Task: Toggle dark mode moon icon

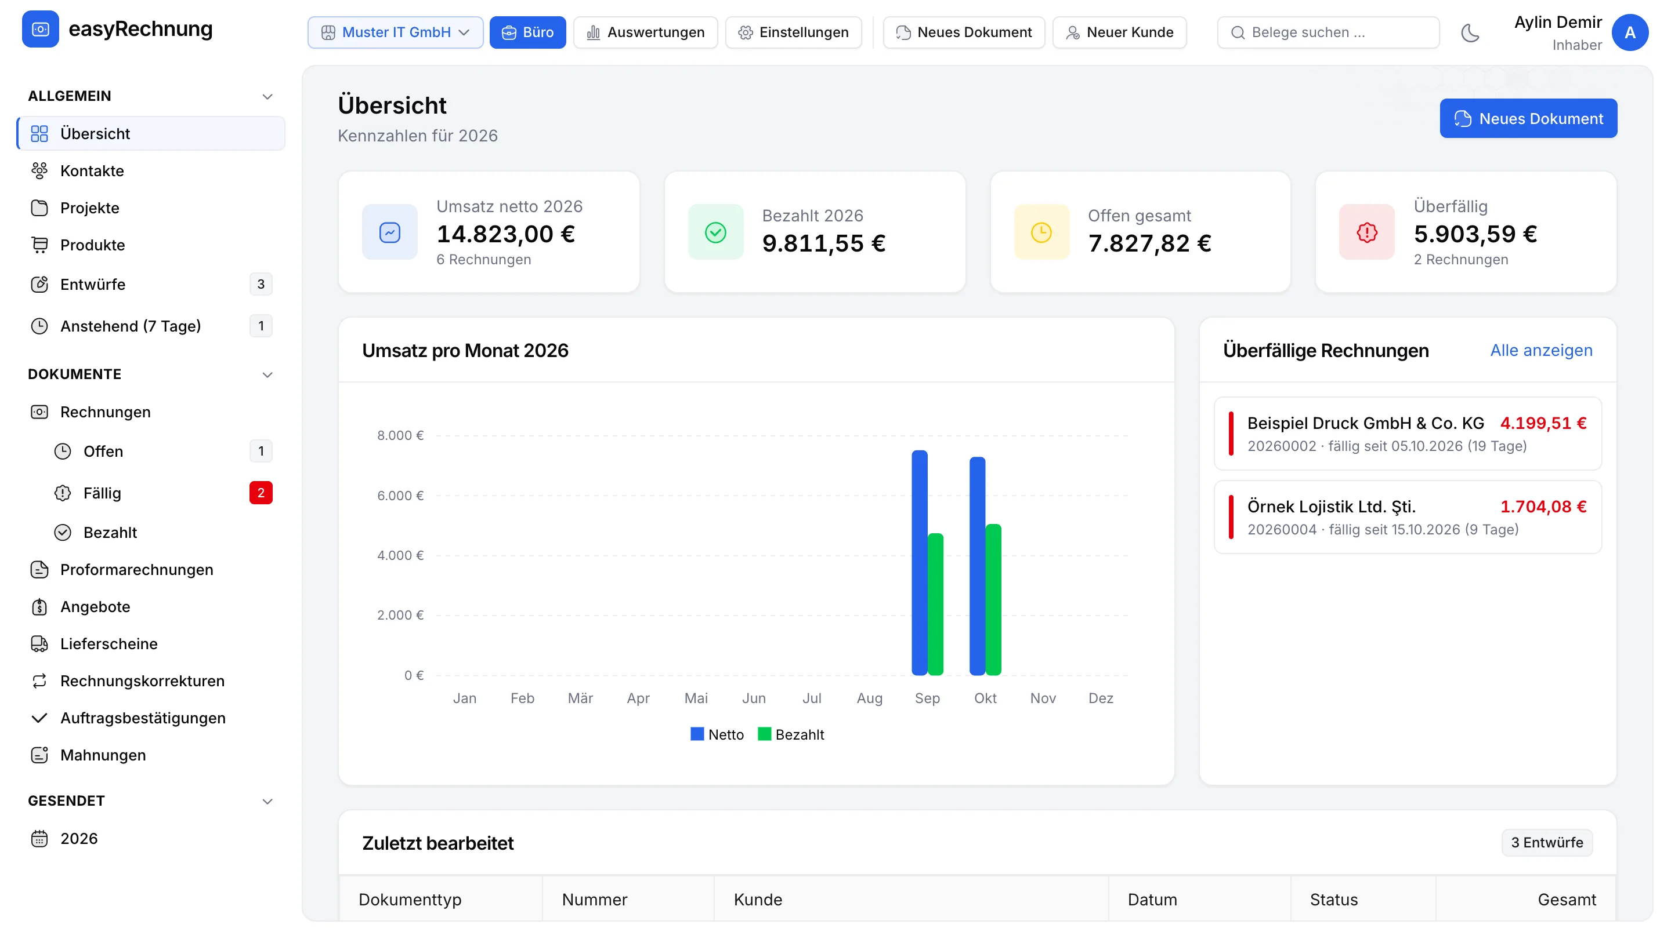Action: point(1470,32)
